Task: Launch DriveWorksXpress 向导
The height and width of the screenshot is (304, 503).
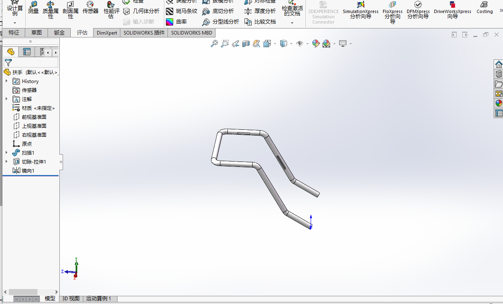Action: (x=453, y=10)
